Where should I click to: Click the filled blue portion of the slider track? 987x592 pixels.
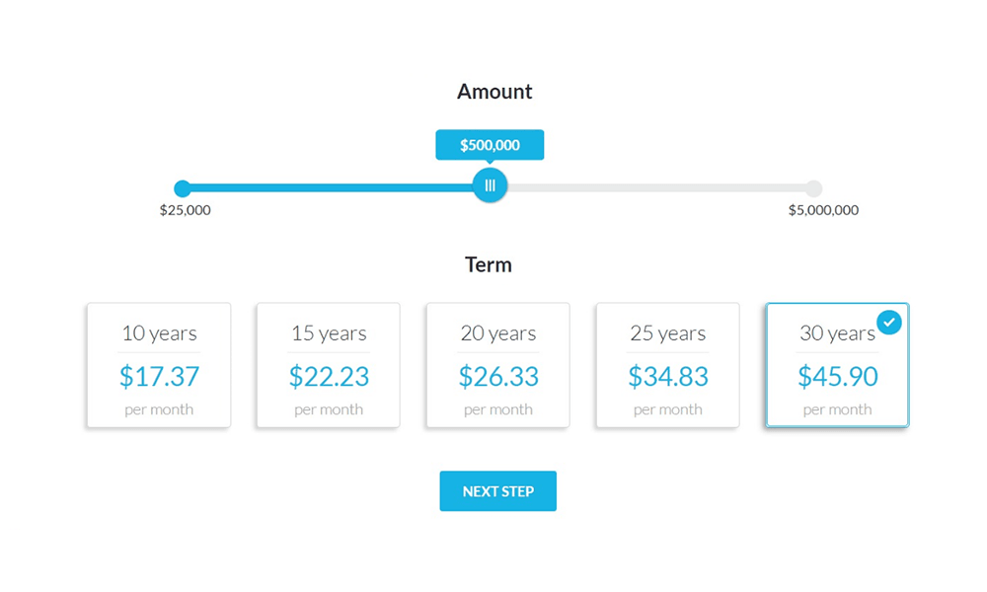tap(336, 188)
